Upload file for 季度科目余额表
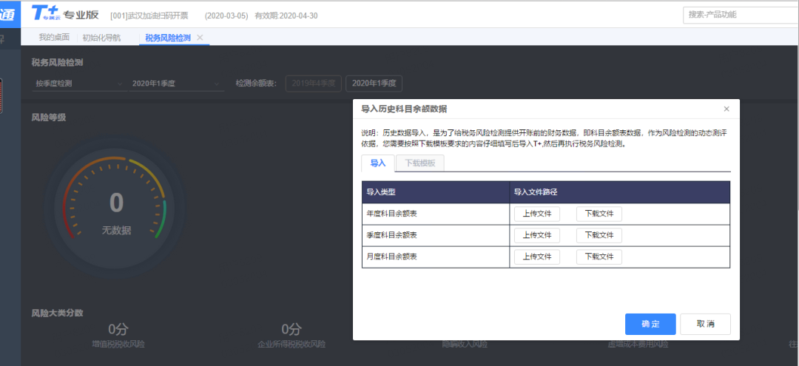Screen dimensions: 799x366 tap(536, 235)
